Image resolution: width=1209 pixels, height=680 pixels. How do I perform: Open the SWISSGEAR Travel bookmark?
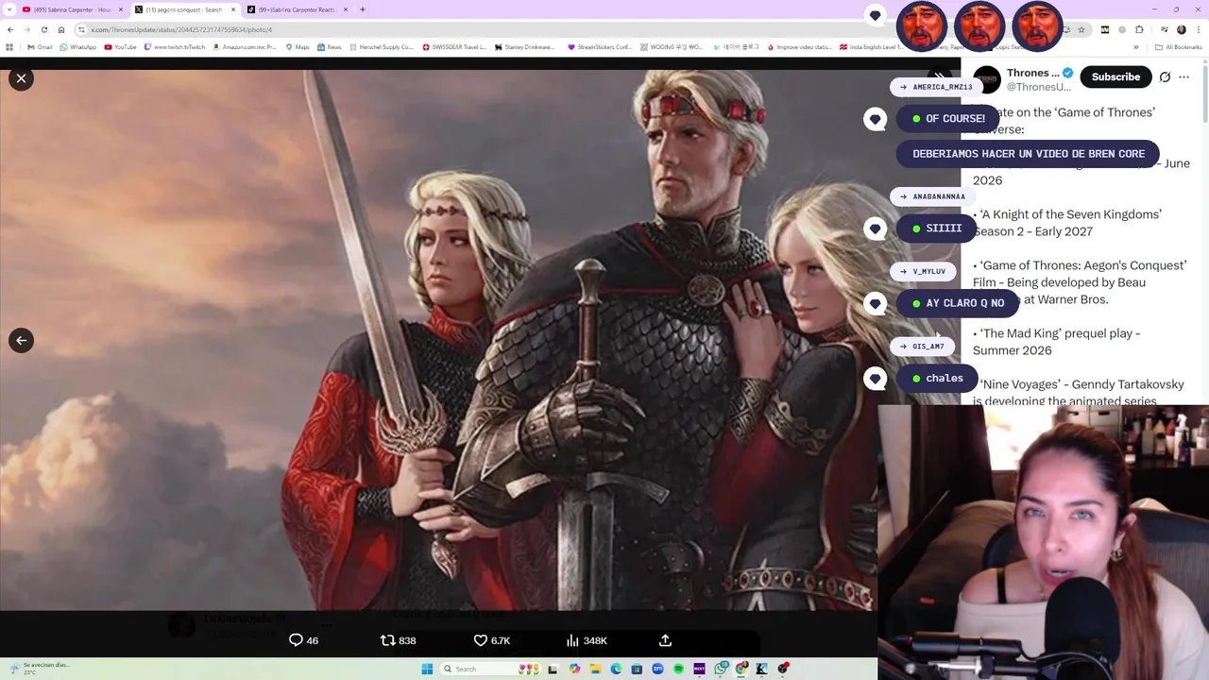(454, 47)
